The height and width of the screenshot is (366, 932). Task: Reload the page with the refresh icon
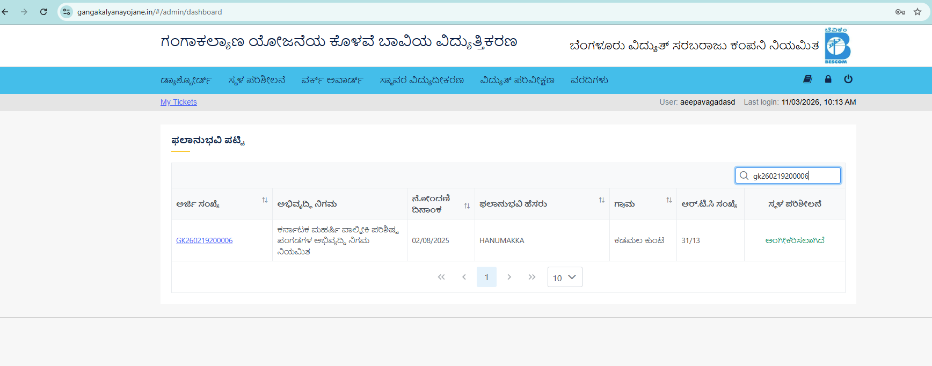point(43,12)
